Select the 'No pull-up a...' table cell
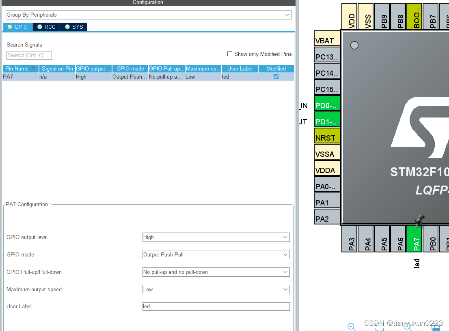449x331 pixels. 167,77
